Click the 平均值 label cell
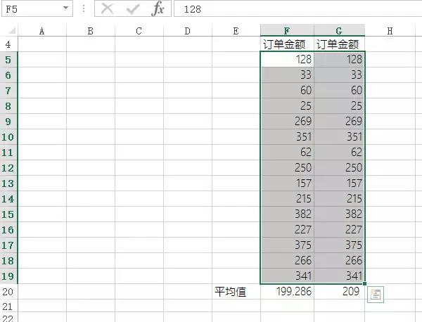This screenshot has height=322, width=422. 236,292
